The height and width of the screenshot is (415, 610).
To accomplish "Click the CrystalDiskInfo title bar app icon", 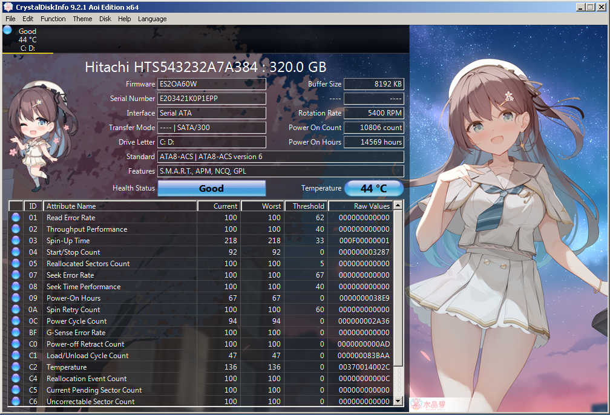I will (8, 7).
